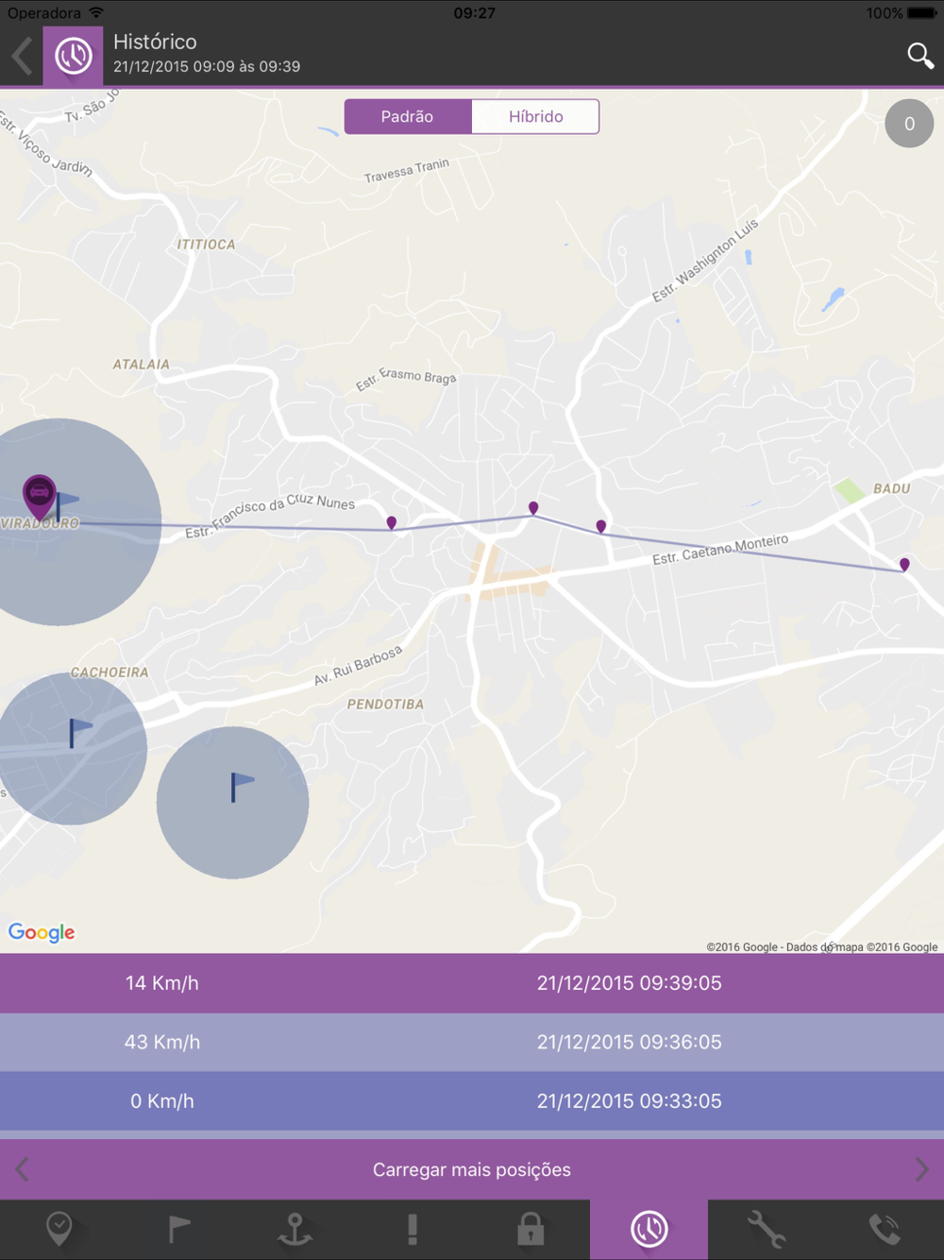Open the wrench maintenance tab
944x1260 pixels.
point(767,1230)
